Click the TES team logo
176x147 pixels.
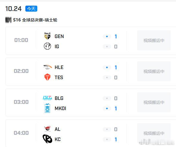click(47, 77)
